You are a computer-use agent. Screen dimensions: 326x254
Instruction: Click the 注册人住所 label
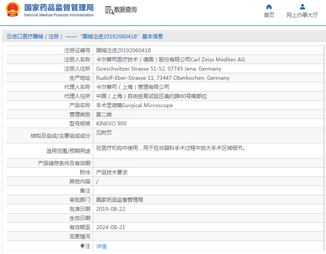[x=77, y=68]
